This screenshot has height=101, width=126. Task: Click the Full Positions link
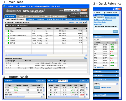(x=41, y=81)
